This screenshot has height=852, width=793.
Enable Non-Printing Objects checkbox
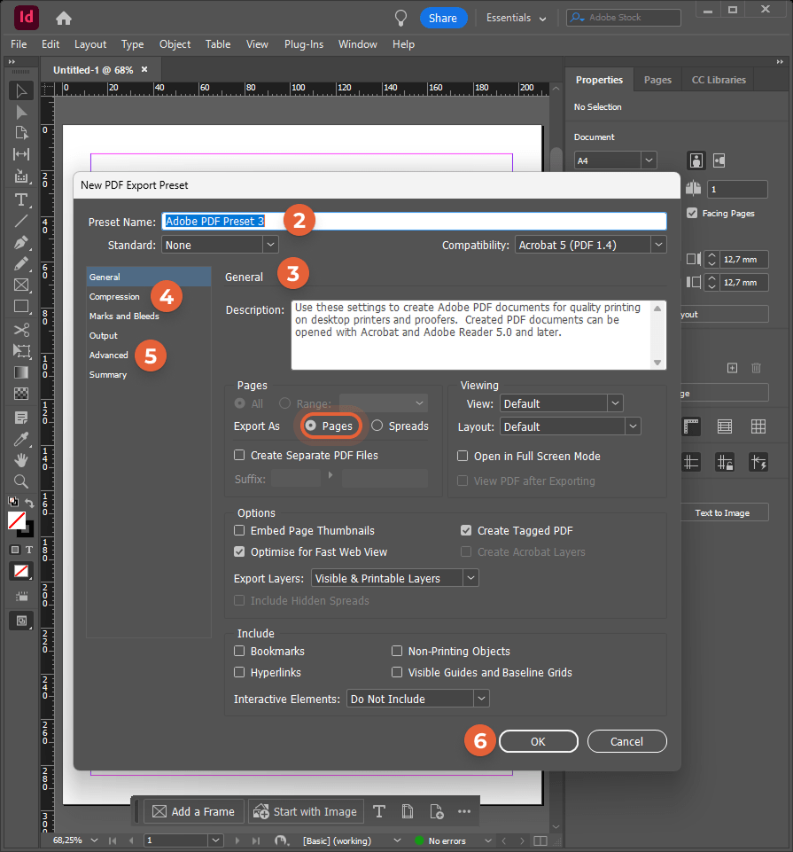tap(397, 651)
